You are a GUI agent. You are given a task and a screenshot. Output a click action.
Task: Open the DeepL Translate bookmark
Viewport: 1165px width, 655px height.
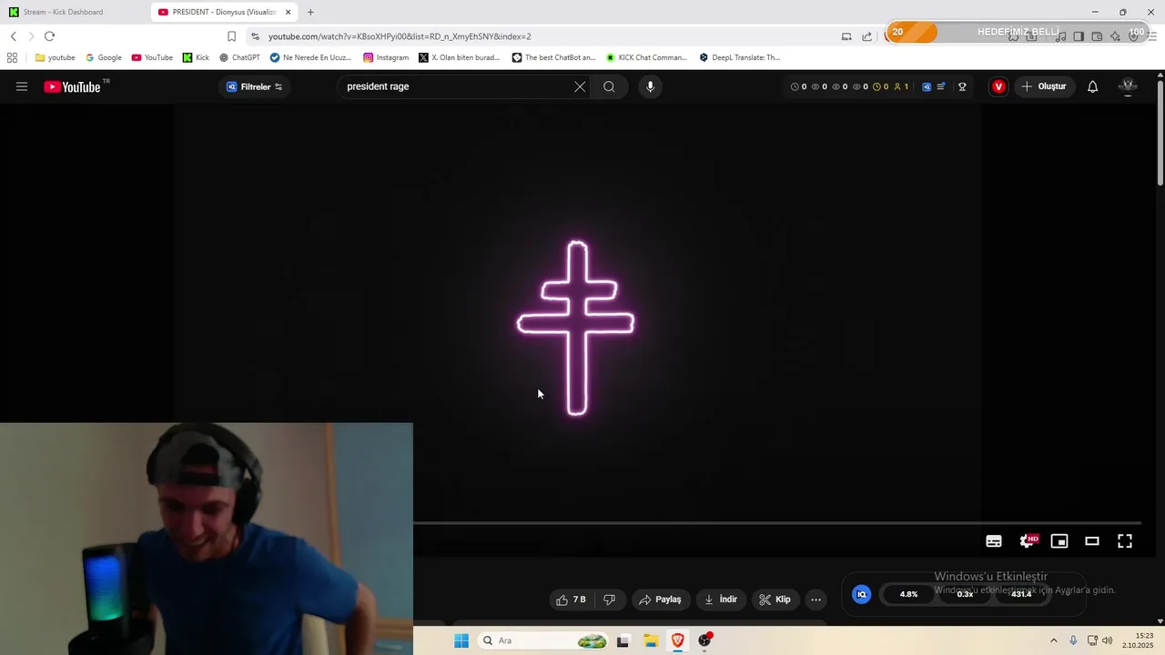(x=740, y=57)
